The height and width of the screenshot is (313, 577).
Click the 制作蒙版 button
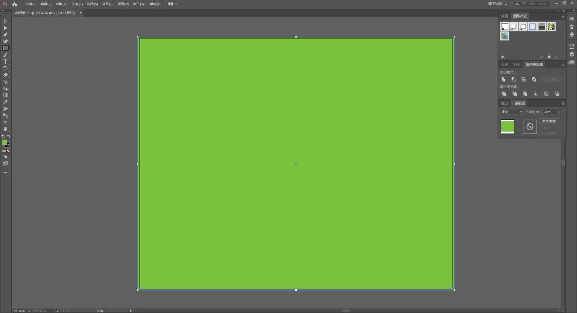pos(549,121)
